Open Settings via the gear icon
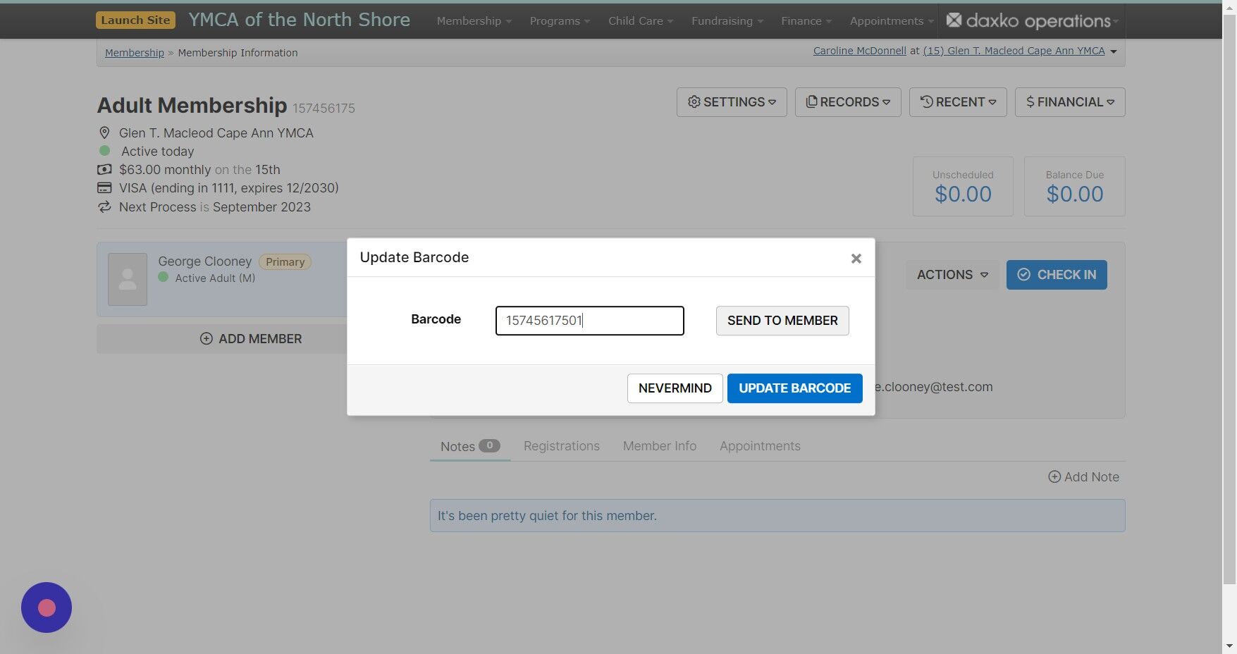The height and width of the screenshot is (654, 1237). point(694,101)
